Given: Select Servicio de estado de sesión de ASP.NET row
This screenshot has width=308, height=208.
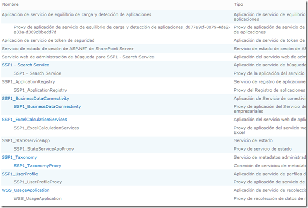Looking at the screenshot, I should [x=153, y=48].
